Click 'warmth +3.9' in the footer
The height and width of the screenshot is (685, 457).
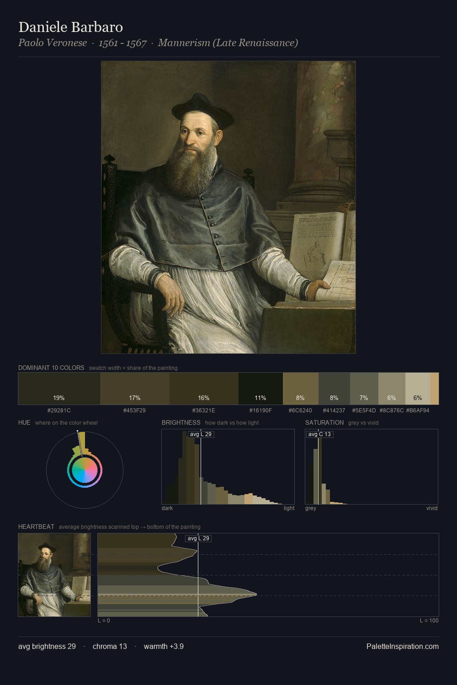[164, 646]
